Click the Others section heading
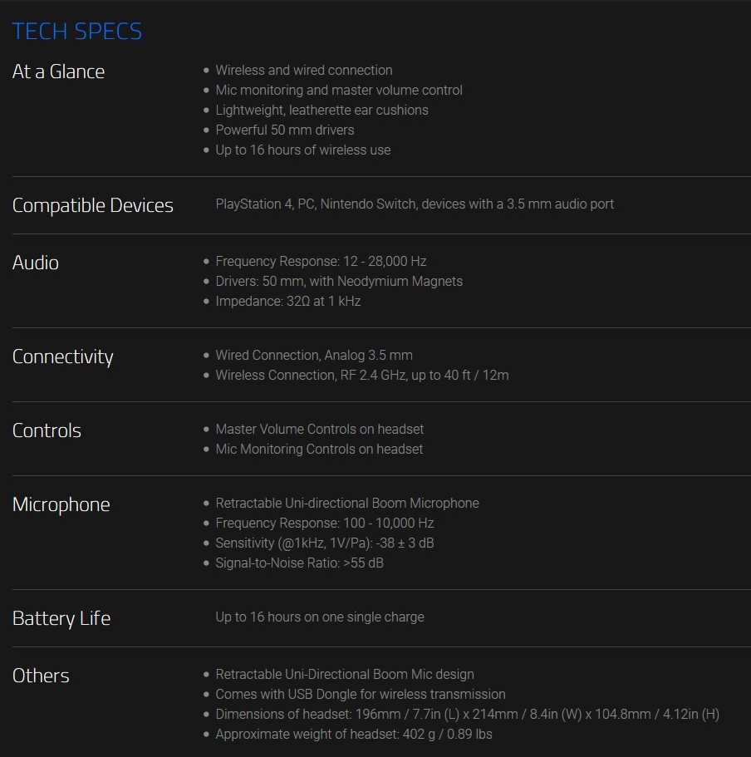The height and width of the screenshot is (757, 751). (x=41, y=676)
